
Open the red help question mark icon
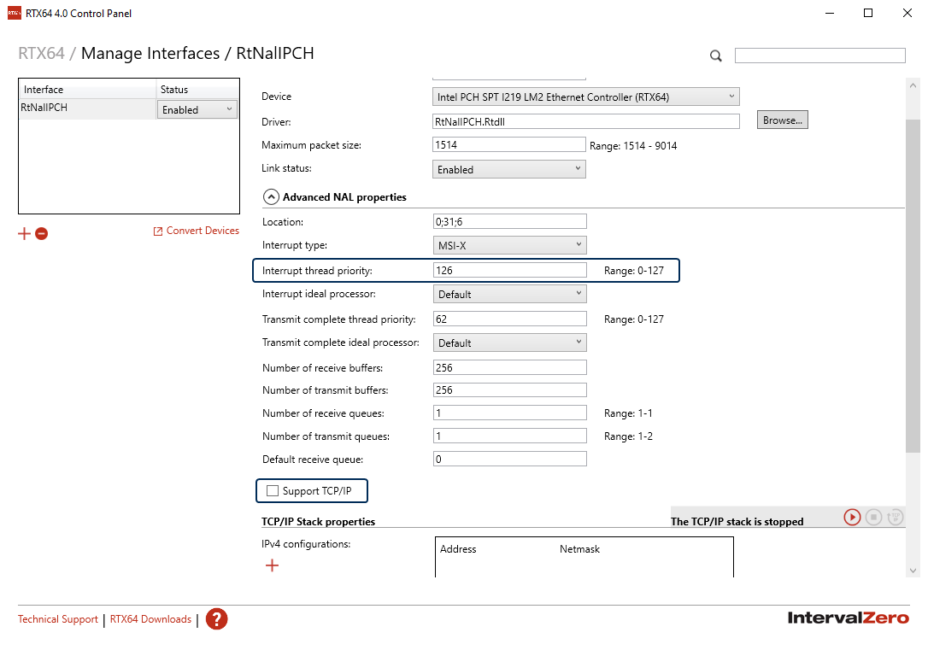click(216, 619)
